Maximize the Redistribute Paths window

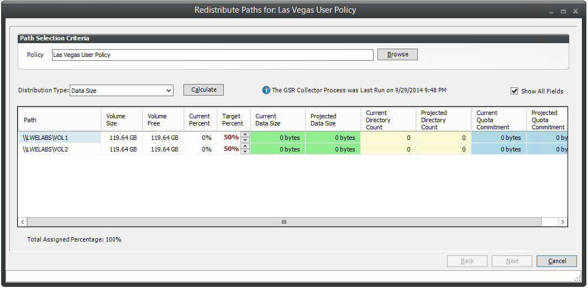(563, 12)
